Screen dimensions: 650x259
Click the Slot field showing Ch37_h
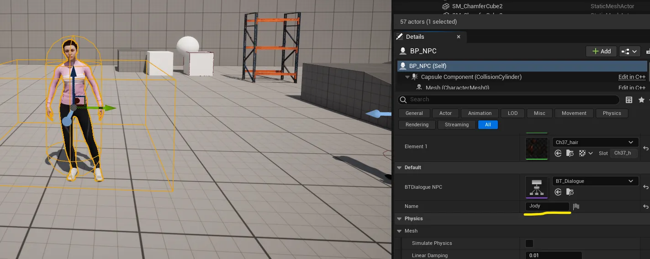[624, 153]
